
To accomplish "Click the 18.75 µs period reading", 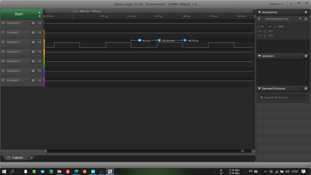I will (193, 41).
